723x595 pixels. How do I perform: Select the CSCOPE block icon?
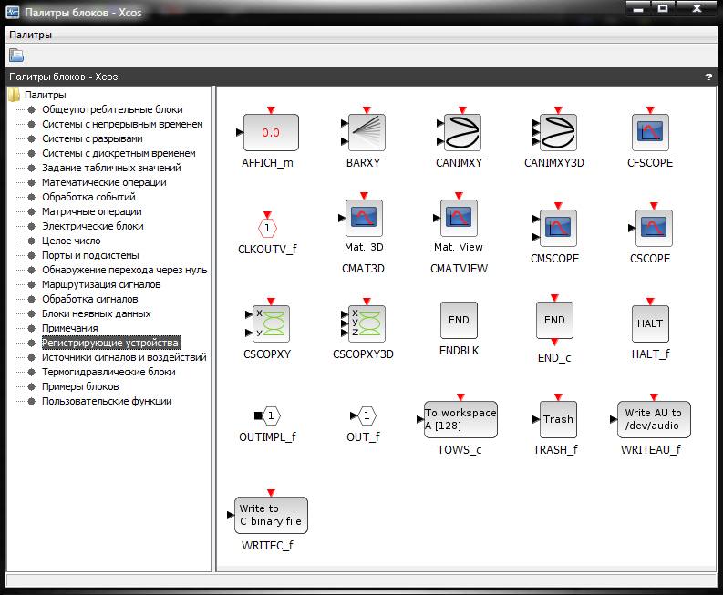654,228
